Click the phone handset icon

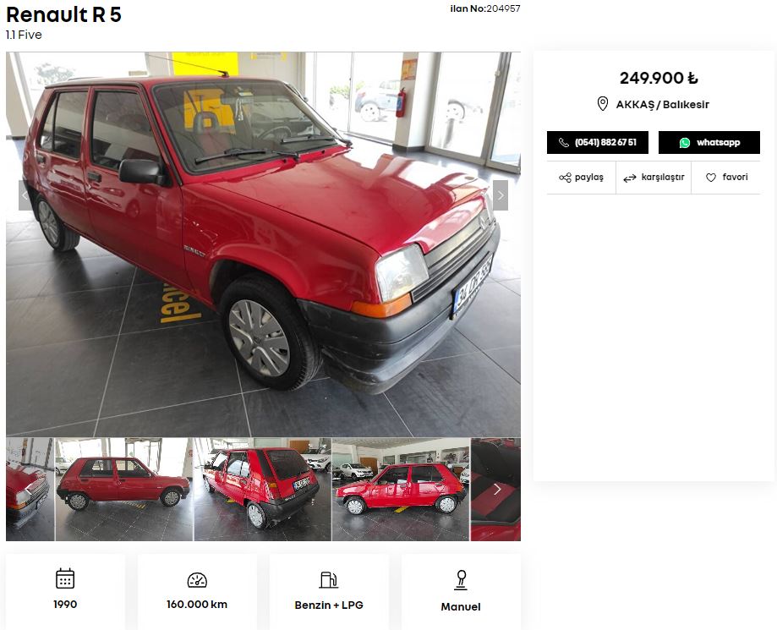564,143
